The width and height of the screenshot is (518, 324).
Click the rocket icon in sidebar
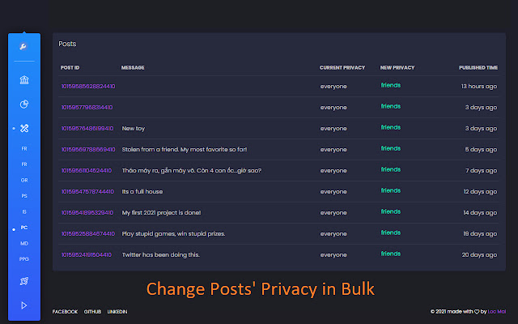23,281
